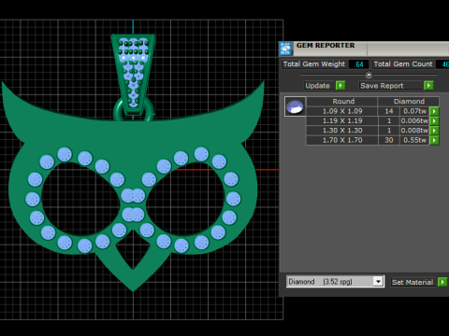Click green arrow for 1.30 X 1.30 row
Image resolution: width=449 pixels, height=336 pixels.
(x=434, y=131)
